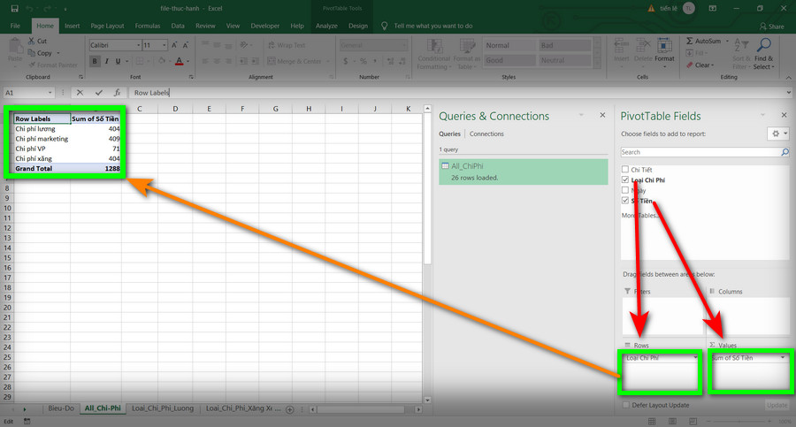
Task: Click the Format cells icon
Action: pyautogui.click(x=664, y=45)
